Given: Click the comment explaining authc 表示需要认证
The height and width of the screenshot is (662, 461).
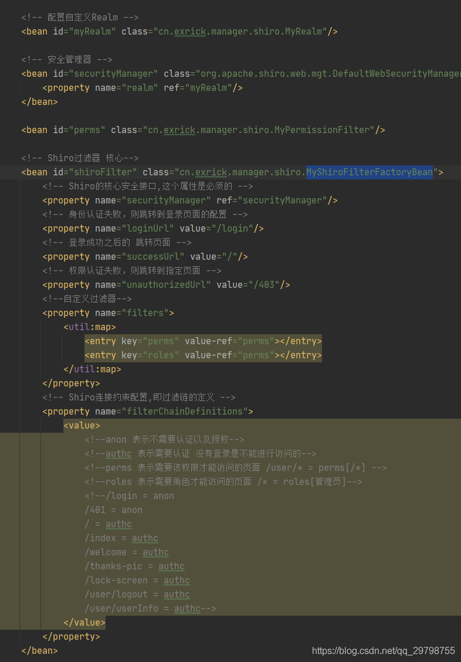Looking at the screenshot, I should pyautogui.click(x=201, y=454).
